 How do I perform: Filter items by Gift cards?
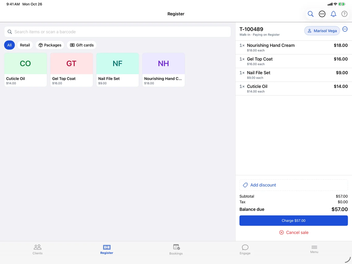pyautogui.click(x=82, y=45)
